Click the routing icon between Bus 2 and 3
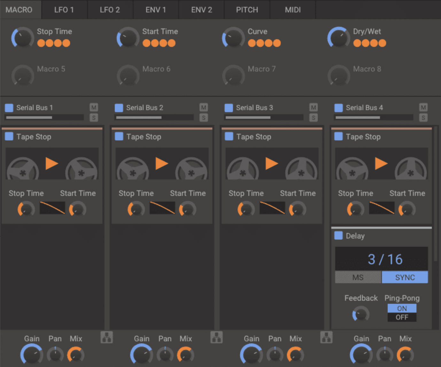Viewport: 441px width, 367px height. point(216,337)
